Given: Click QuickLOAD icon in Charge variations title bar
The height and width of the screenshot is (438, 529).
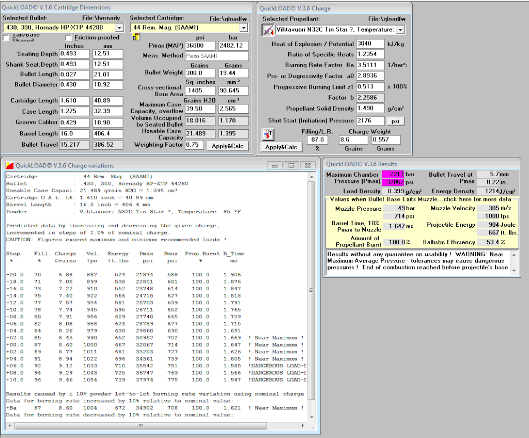Looking at the screenshot, I should (9, 165).
